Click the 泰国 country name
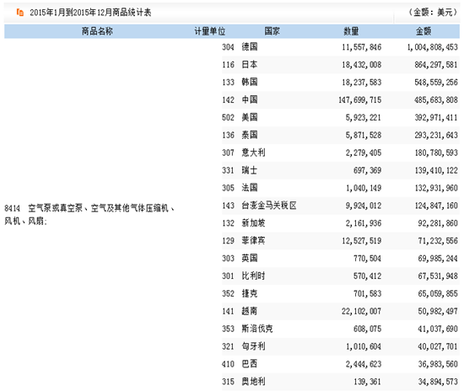This screenshot has height=391, width=464. [250, 135]
